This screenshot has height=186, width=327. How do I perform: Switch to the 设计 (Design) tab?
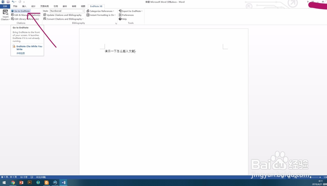[x=33, y=6]
